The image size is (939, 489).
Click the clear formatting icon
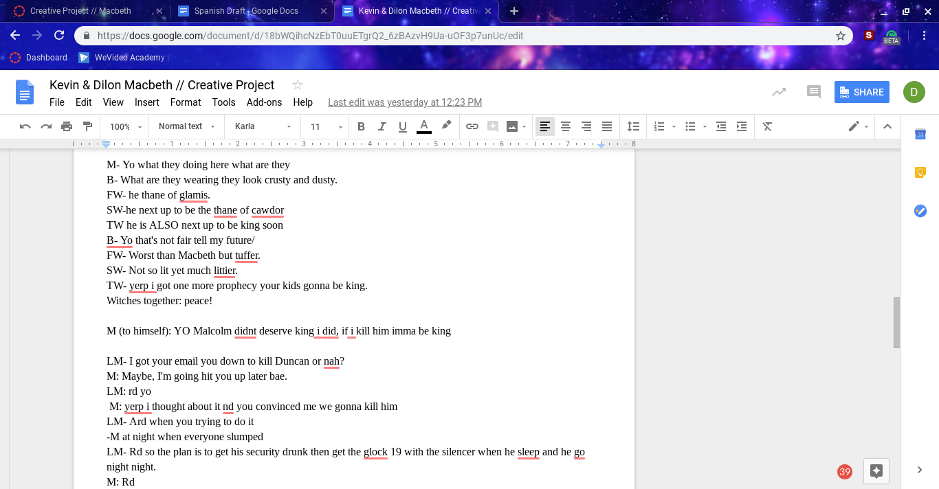click(767, 126)
